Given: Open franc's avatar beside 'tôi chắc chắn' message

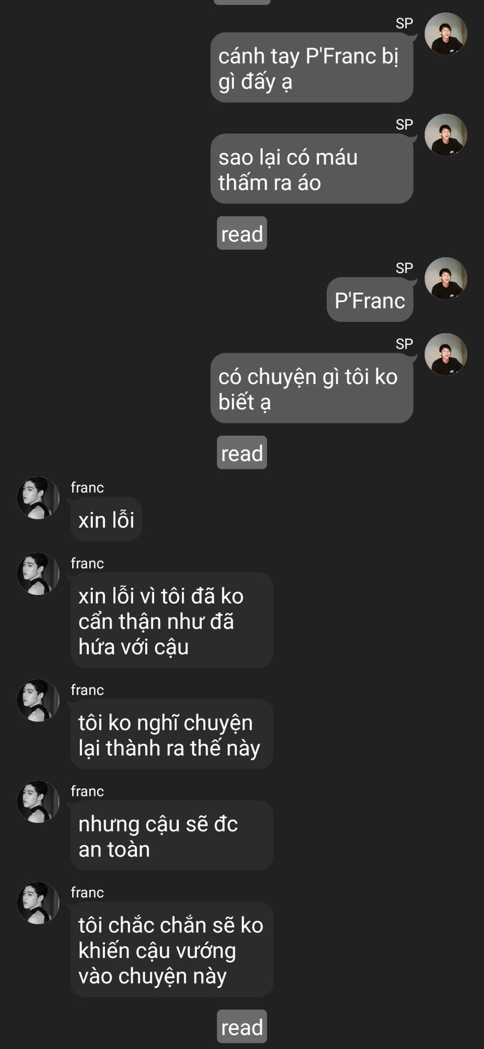Looking at the screenshot, I should tap(38, 903).
